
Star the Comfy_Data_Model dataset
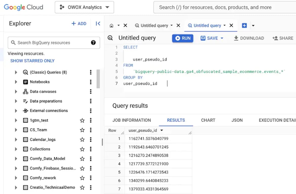(x=82, y=159)
